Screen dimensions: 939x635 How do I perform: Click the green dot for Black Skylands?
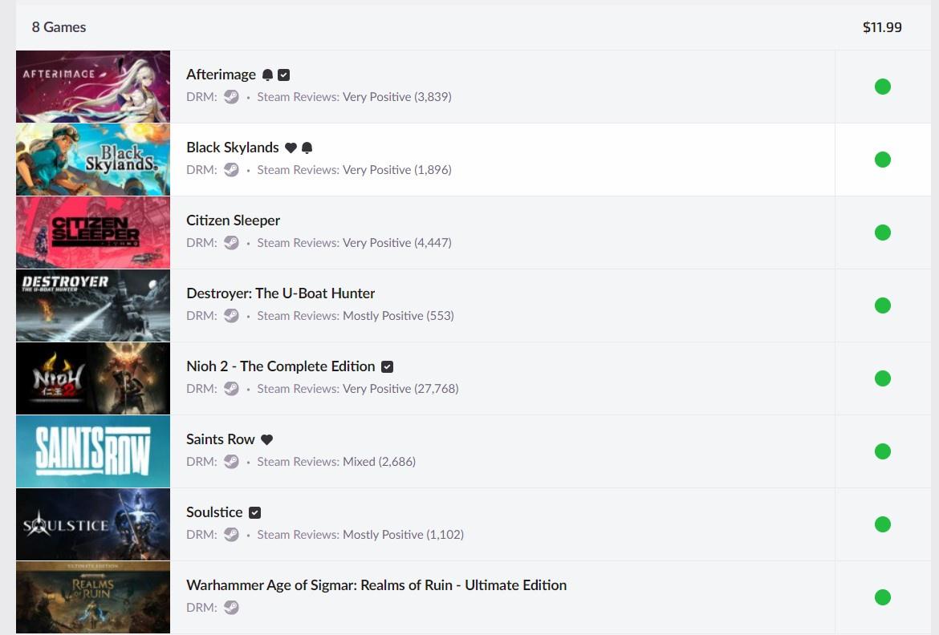883,160
